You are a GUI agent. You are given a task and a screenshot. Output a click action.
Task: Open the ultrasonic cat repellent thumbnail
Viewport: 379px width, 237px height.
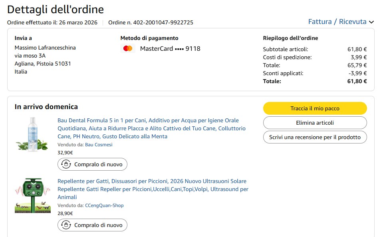(x=33, y=195)
